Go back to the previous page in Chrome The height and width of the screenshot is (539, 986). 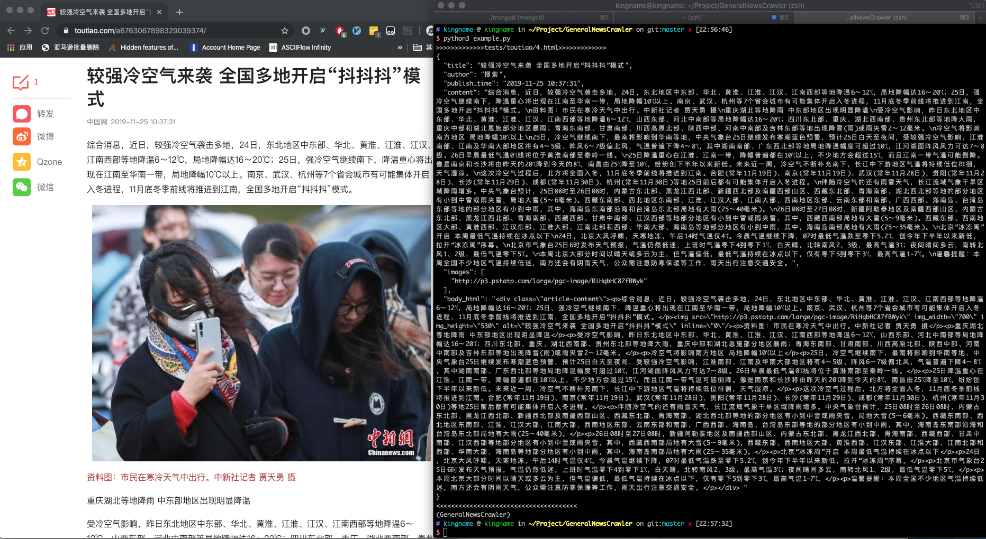coord(11,31)
